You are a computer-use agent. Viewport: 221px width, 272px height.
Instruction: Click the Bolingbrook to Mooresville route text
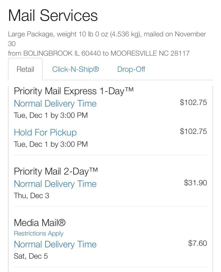click(x=99, y=53)
